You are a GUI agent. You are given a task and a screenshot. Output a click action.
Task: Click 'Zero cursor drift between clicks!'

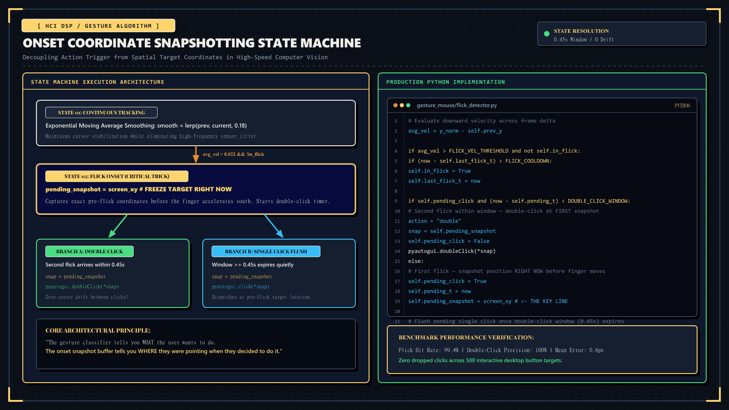(87, 297)
